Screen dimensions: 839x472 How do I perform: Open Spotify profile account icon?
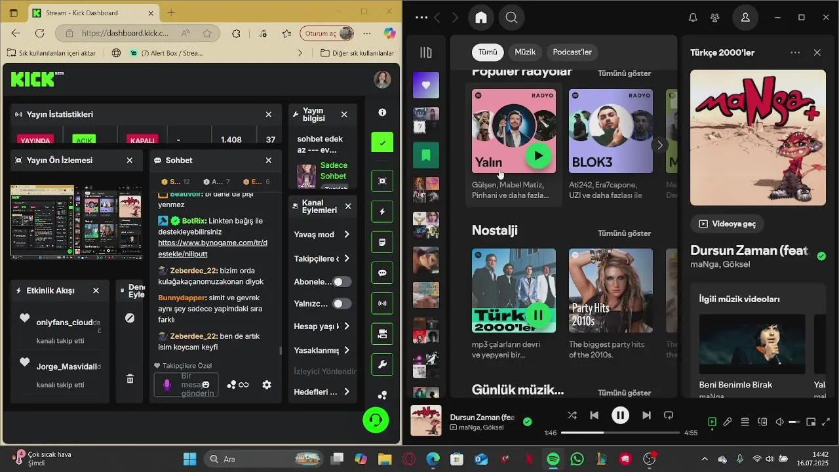745,18
